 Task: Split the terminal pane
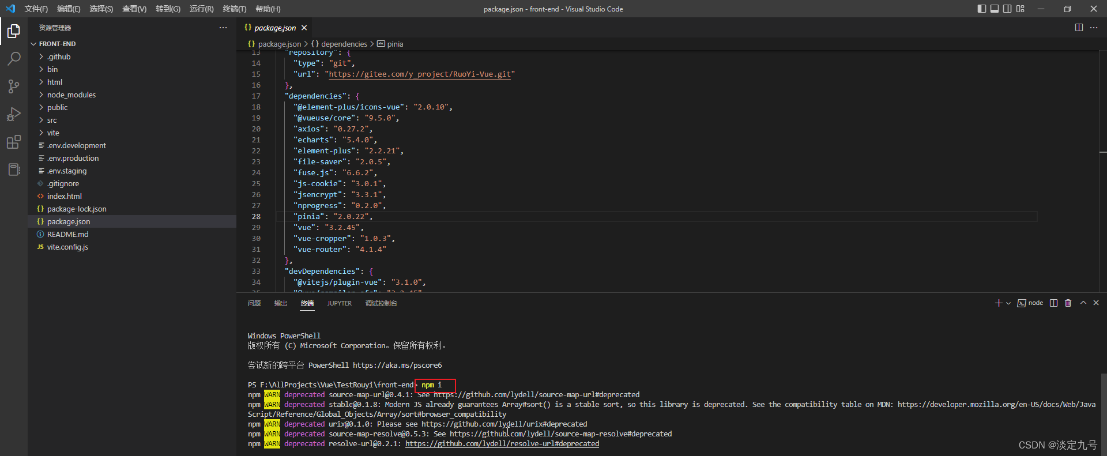tap(1053, 303)
